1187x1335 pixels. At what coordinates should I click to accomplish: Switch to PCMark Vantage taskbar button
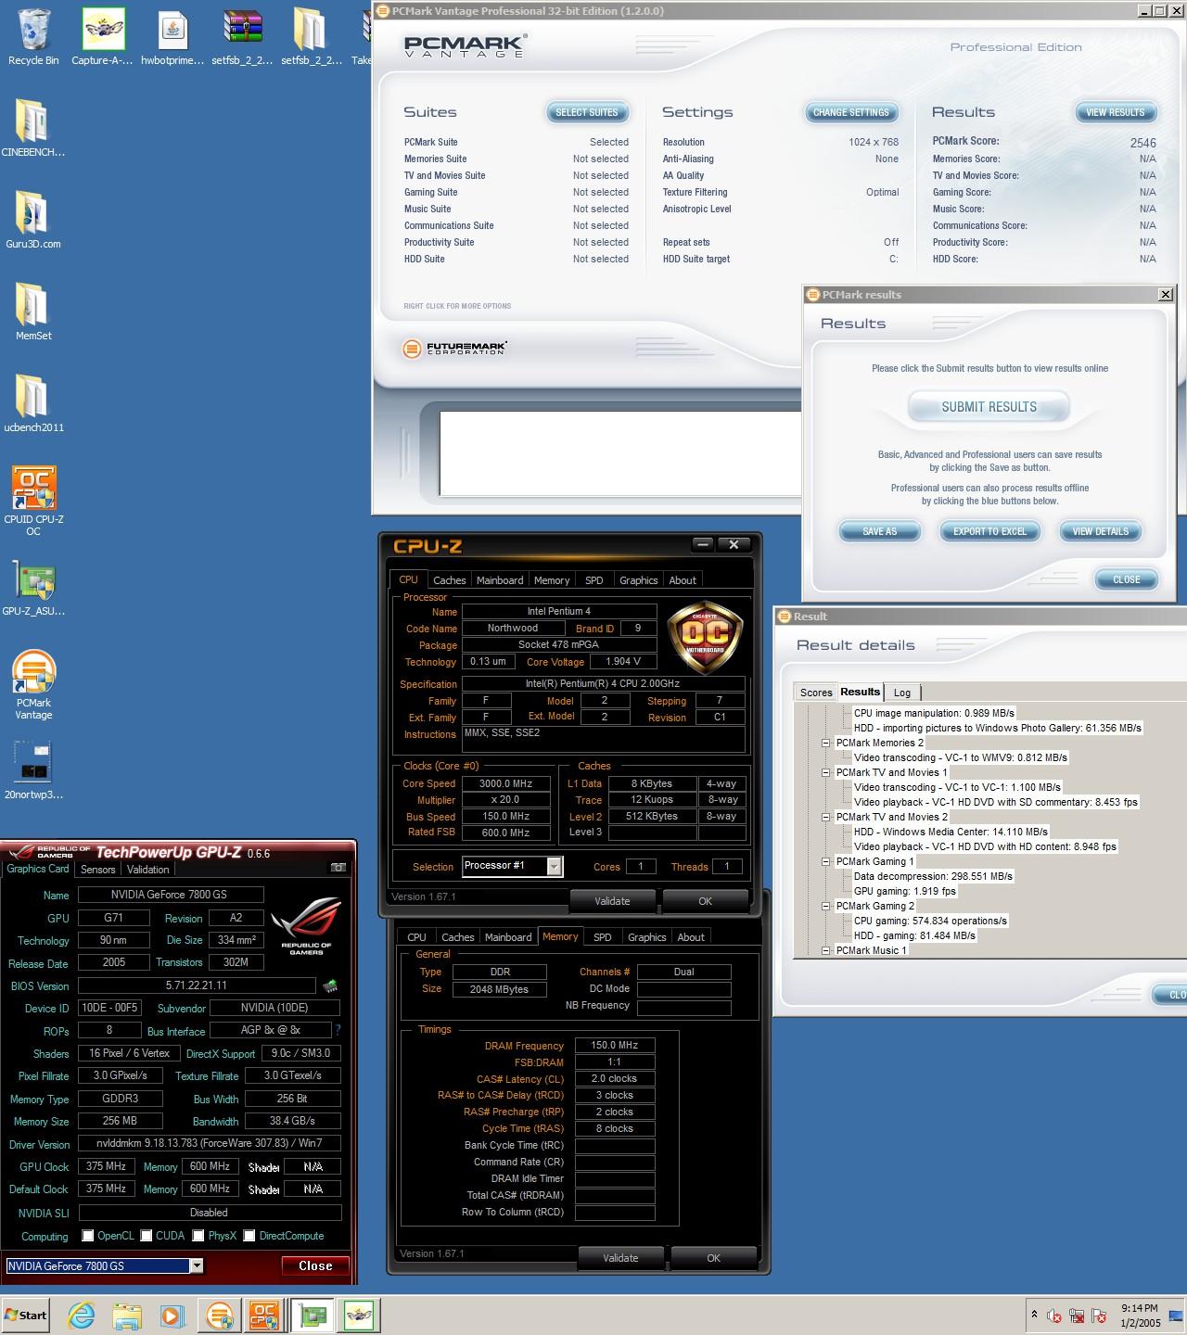(220, 1316)
